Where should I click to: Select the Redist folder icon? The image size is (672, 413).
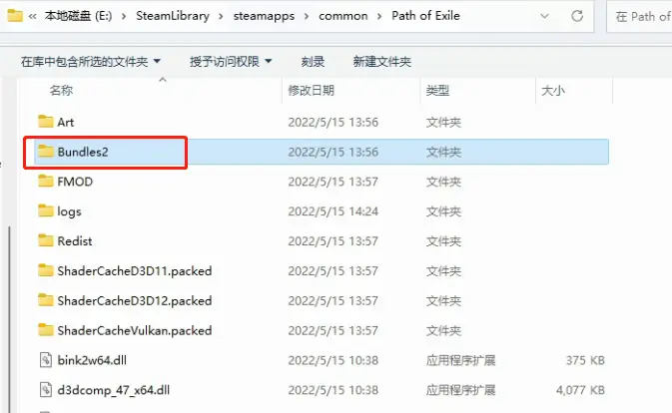[45, 240]
